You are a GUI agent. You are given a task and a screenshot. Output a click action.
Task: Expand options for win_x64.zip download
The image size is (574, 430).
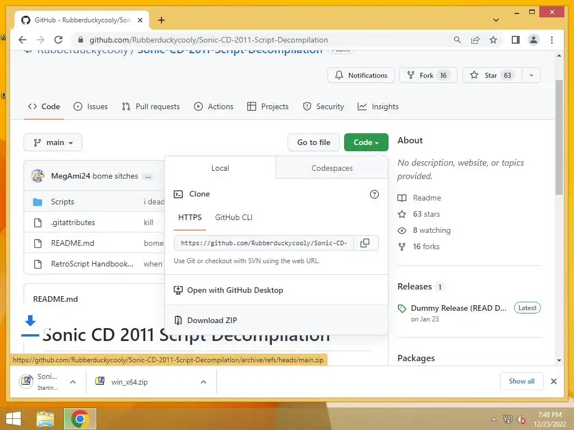click(203, 382)
